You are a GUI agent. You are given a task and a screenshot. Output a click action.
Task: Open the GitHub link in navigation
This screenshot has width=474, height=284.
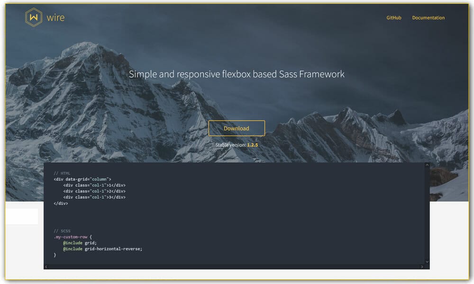(393, 18)
